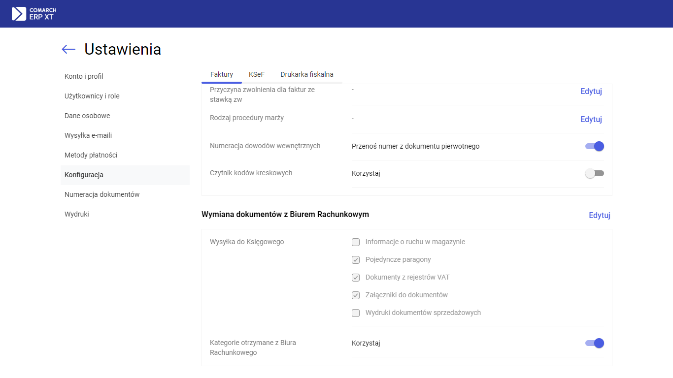673x378 pixels.
Task: Go to Użytkownicy i role
Action: (92, 96)
